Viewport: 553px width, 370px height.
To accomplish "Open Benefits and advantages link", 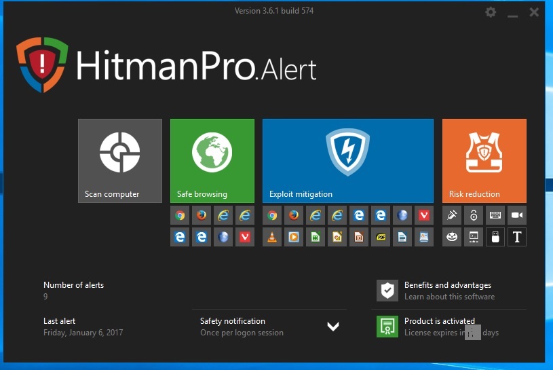I will [x=448, y=285].
